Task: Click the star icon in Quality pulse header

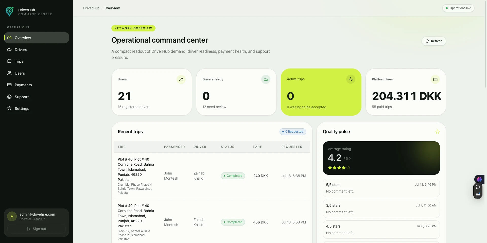Action: point(438,132)
